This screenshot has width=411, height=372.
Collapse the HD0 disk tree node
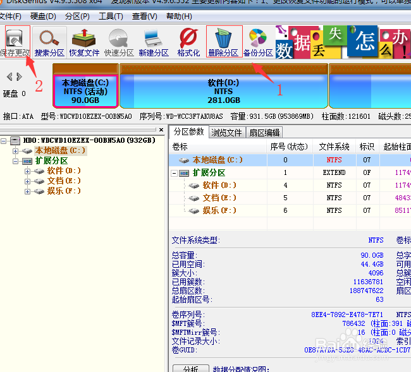pos(3,141)
